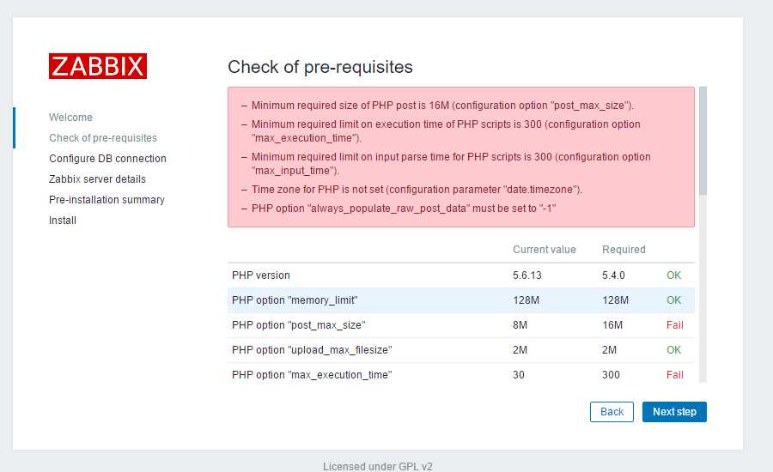This screenshot has width=773, height=472.
Task: Click required value 300
Action: pos(611,375)
